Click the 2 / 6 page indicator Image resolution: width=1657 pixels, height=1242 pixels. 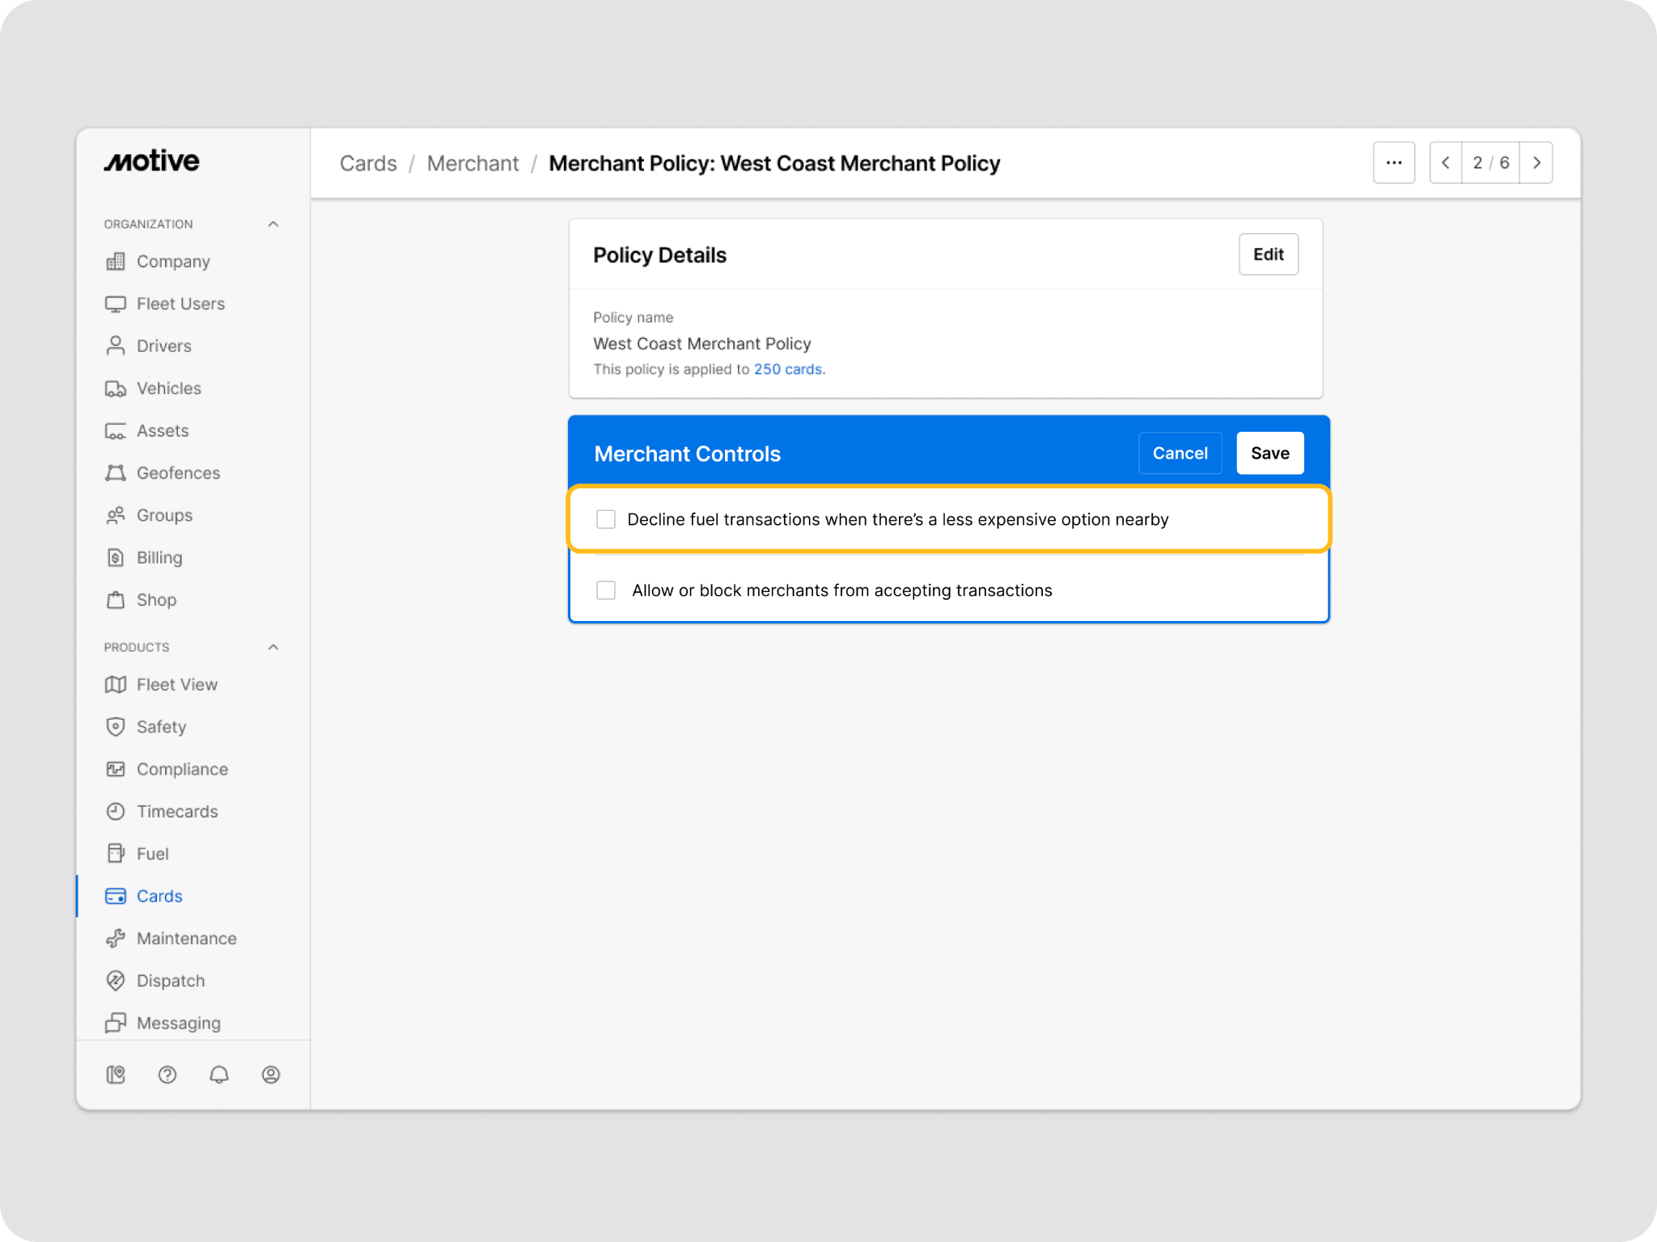(1491, 163)
